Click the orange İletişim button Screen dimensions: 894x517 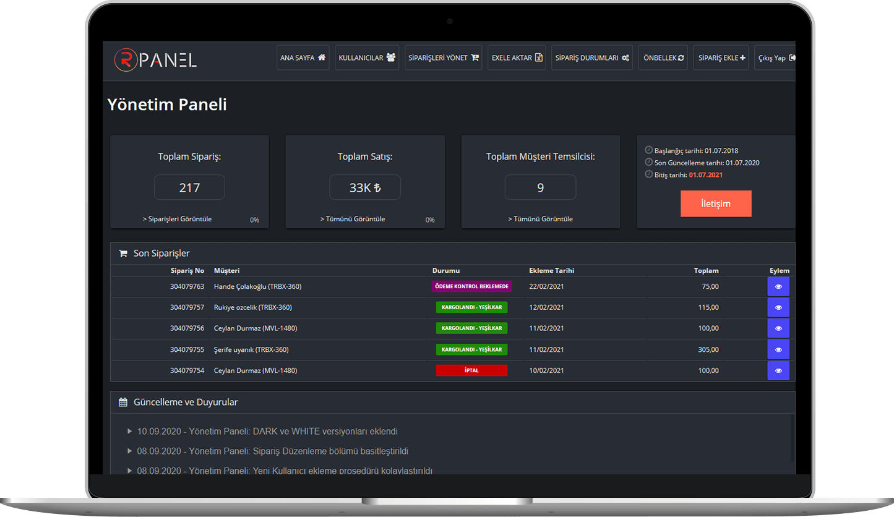716,203
